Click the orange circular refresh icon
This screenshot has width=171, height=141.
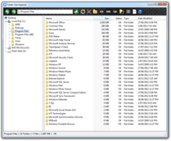(83, 12)
